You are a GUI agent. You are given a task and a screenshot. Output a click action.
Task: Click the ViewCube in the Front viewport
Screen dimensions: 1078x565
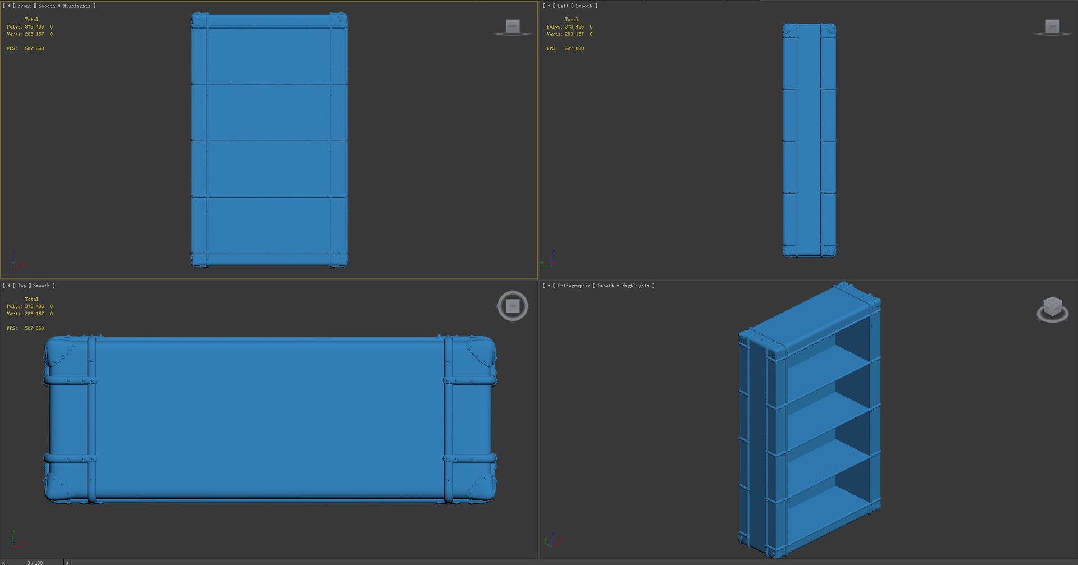coord(513,27)
